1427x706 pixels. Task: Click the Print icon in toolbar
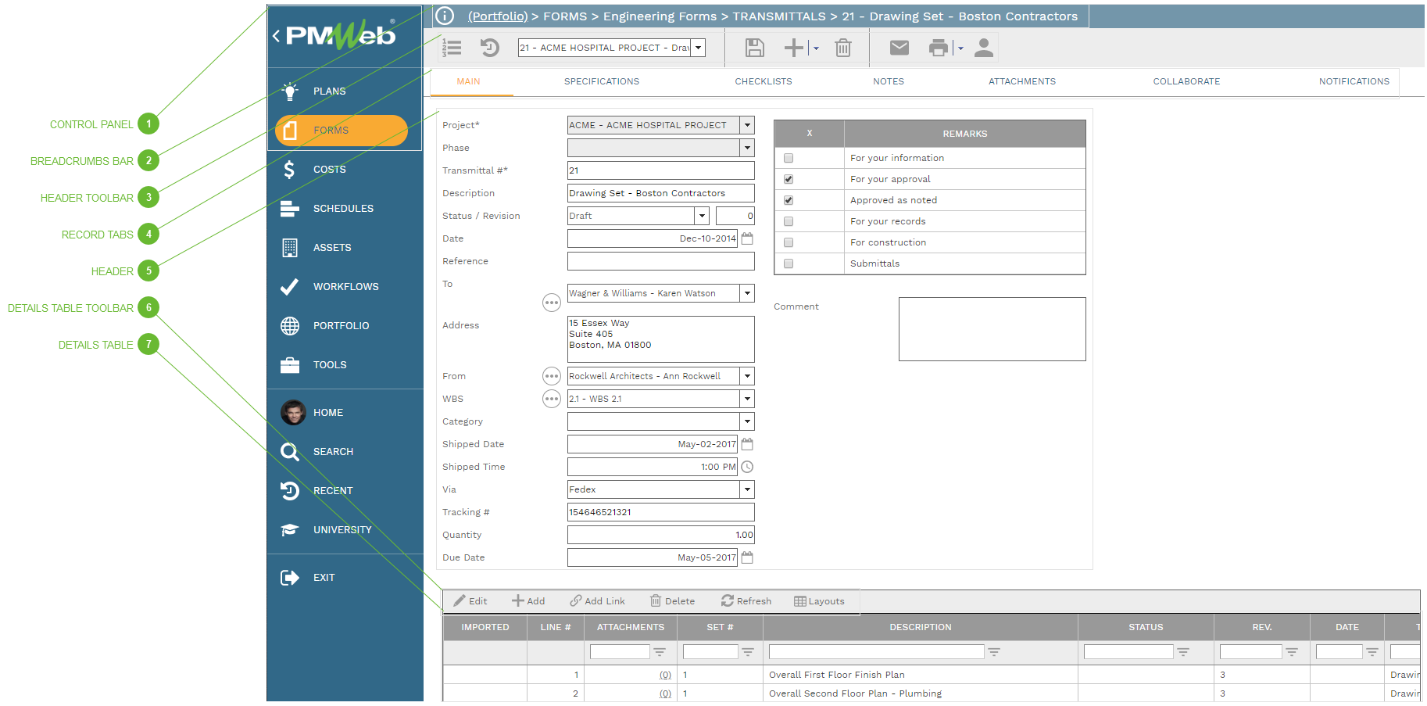[x=938, y=48]
